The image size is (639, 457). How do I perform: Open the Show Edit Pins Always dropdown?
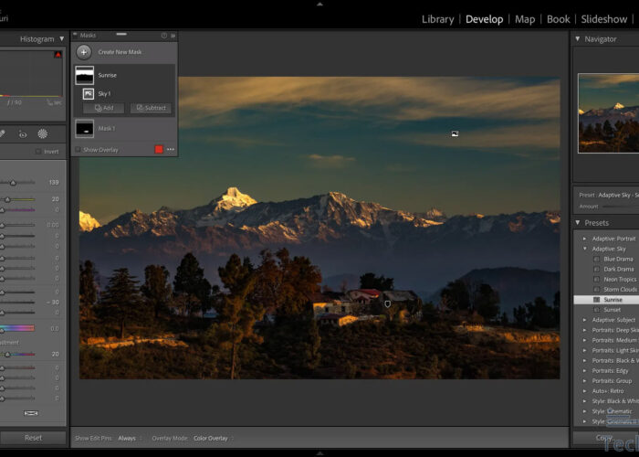(x=130, y=438)
